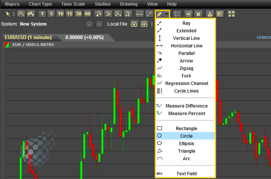This screenshot has width=271, height=179.
Task: Pick the Arrow drawing tool
Action: [185, 61]
